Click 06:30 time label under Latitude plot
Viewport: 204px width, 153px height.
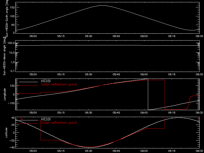coord(199,151)
